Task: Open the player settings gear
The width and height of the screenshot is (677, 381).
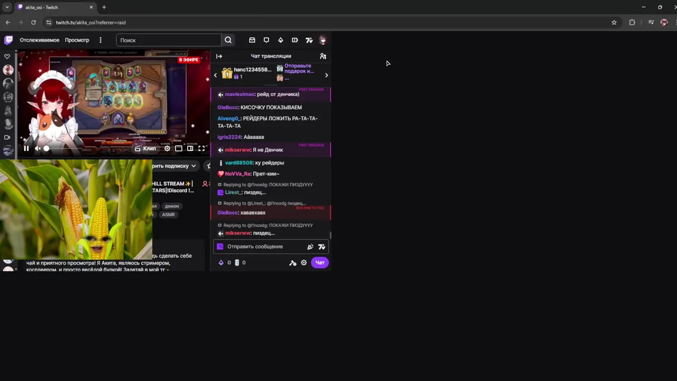Action: pos(167,149)
